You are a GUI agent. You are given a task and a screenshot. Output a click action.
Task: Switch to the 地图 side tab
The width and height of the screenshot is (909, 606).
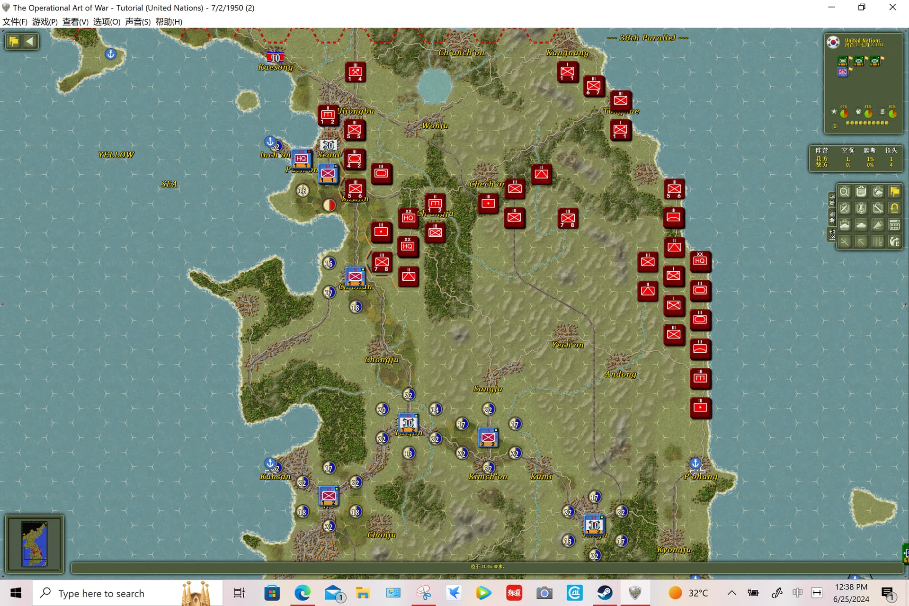click(832, 217)
